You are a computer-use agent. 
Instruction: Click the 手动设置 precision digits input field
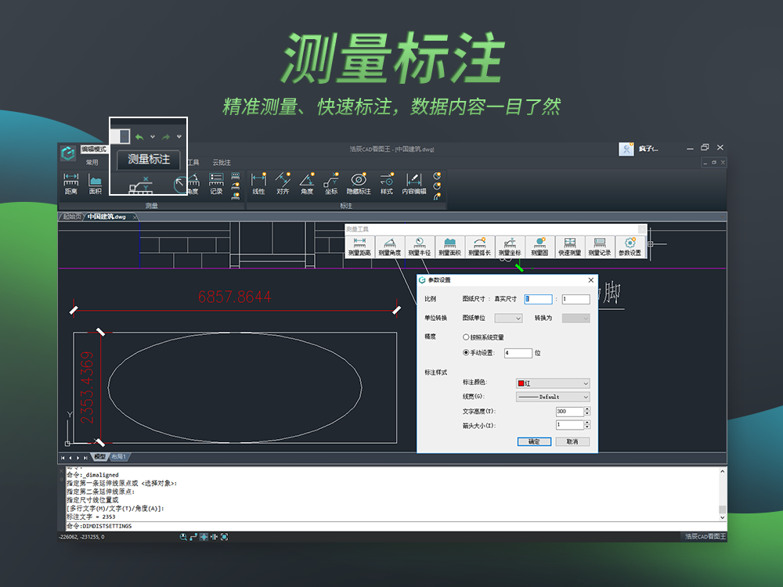click(x=518, y=353)
